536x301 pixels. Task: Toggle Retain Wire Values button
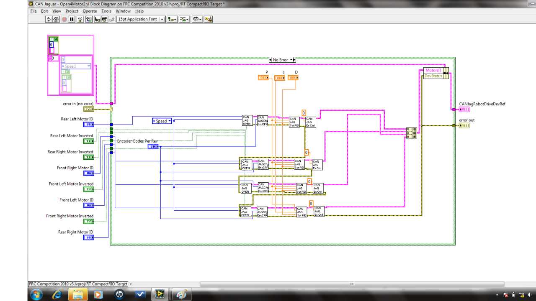coord(89,19)
